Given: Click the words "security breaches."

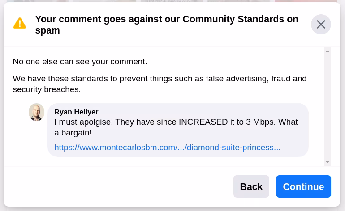Looking at the screenshot, I should (47, 89).
